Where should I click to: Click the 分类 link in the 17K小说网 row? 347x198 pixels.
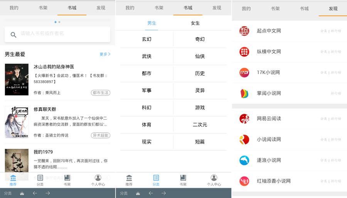pyautogui.click(x=324, y=73)
